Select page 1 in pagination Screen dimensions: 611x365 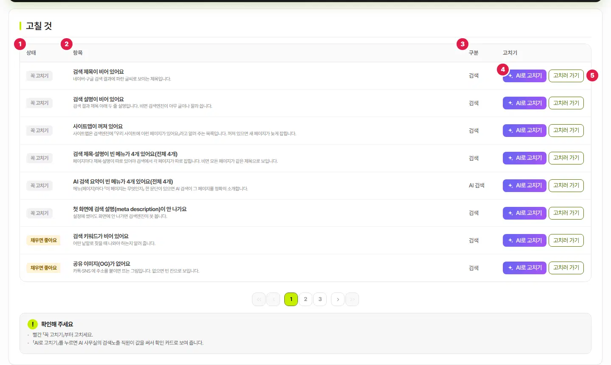pyautogui.click(x=291, y=299)
